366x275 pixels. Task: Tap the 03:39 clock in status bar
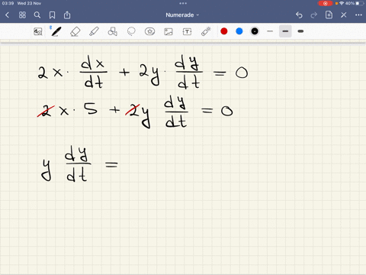click(8, 3)
